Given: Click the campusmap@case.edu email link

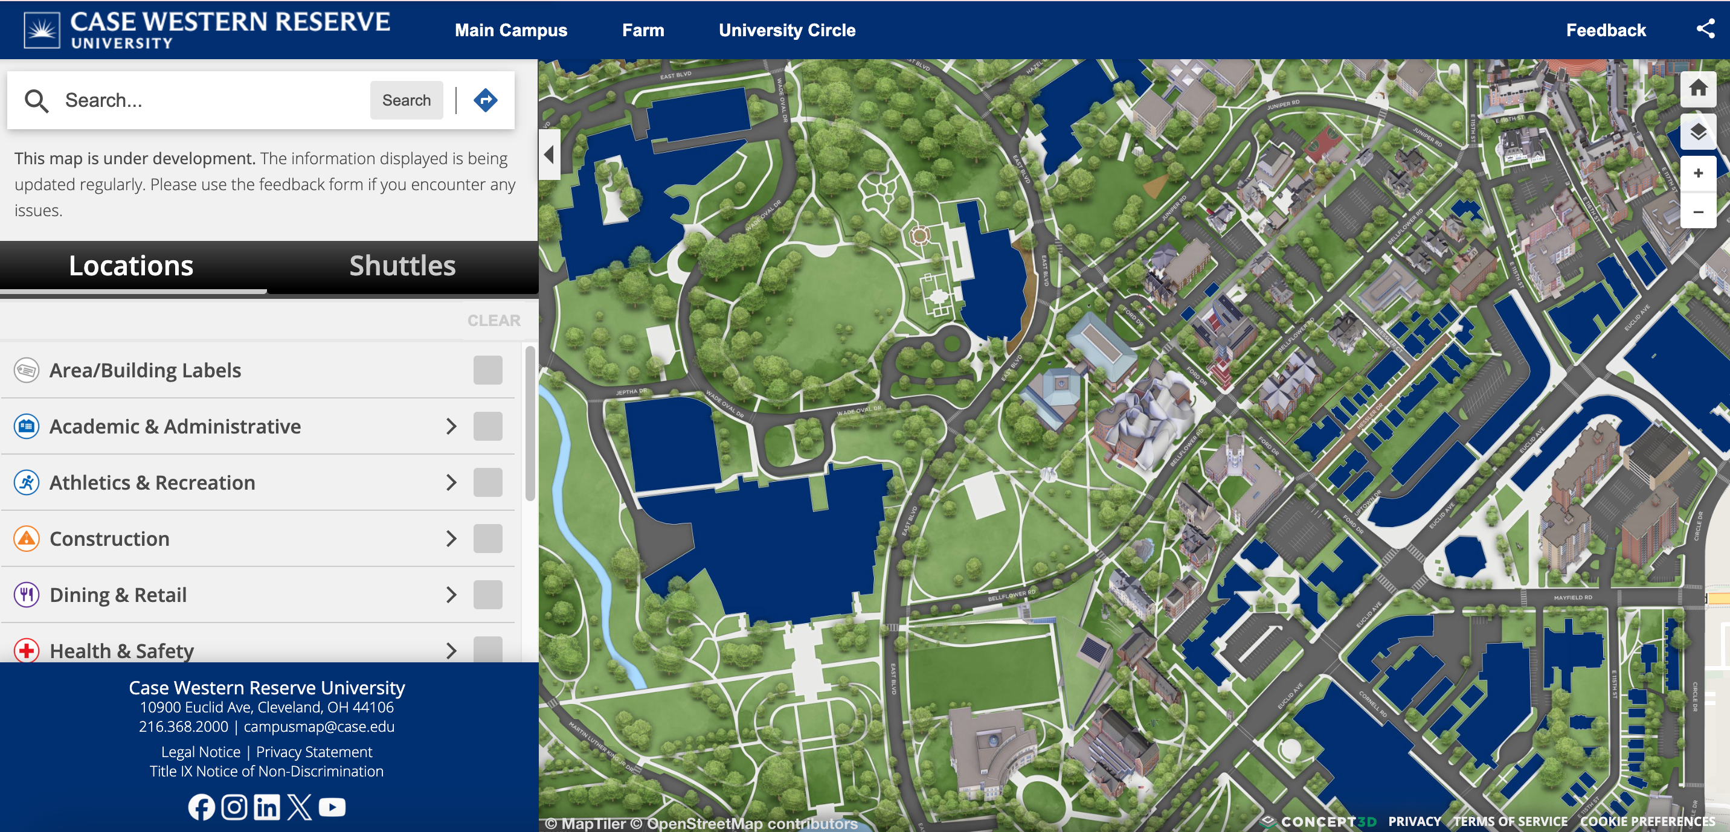Looking at the screenshot, I should click(319, 726).
